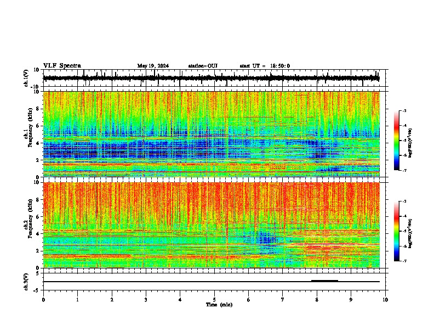Viewport: 434px width, 336px height.
Task: Click the "6" kHz tick on ch.2 spectrogram
Action: 38,217
